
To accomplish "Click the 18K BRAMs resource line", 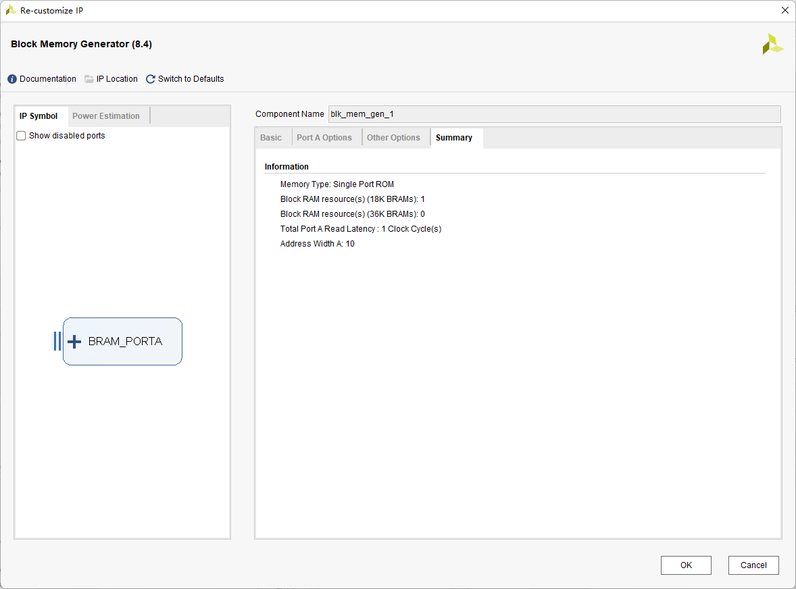I will [352, 199].
